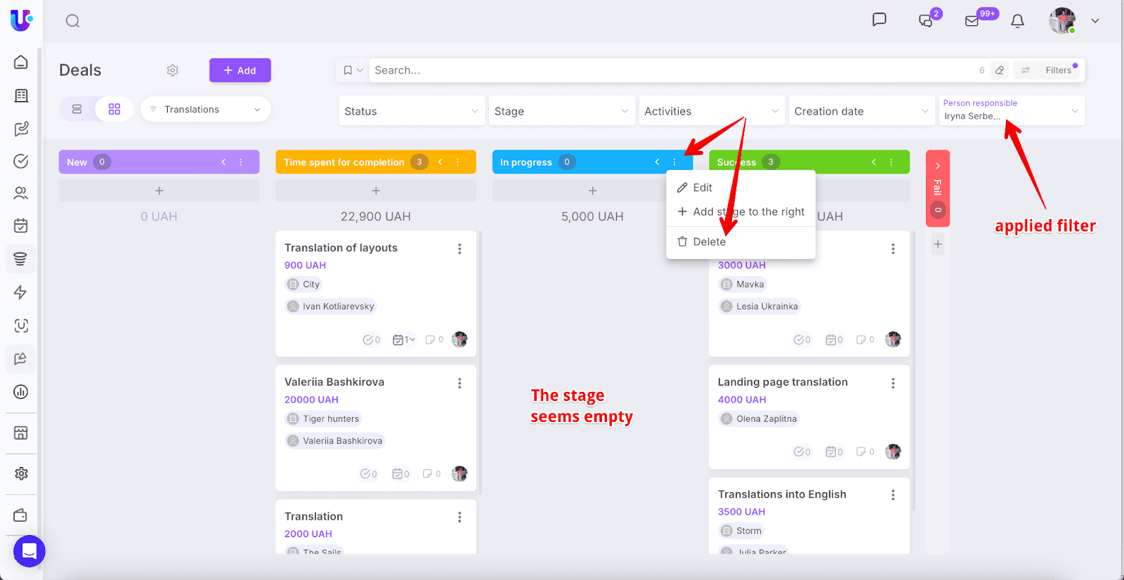Viewport: 1124px width, 580px height.
Task: Click the app logo in top-left corner
Action: point(21,20)
